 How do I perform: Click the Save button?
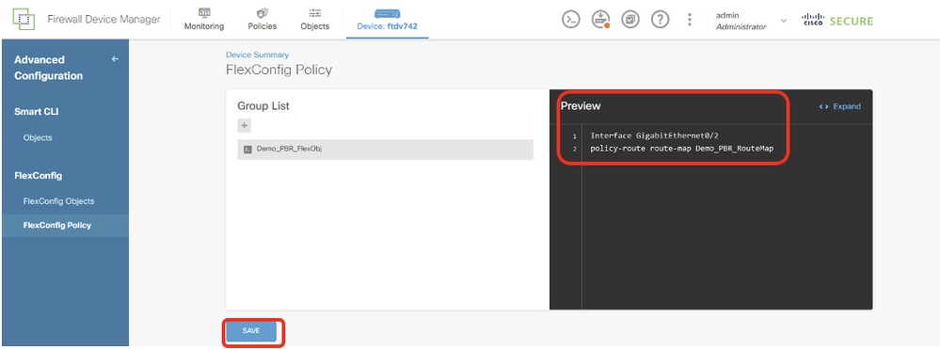pos(251,331)
